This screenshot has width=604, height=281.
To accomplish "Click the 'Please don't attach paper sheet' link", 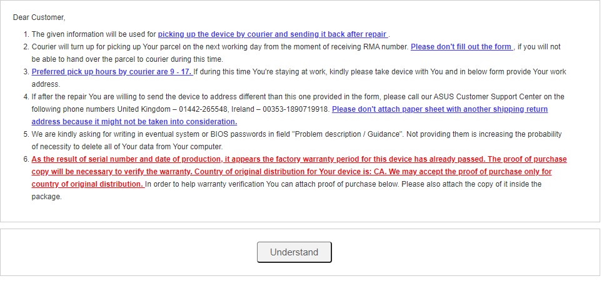I will coord(289,116).
